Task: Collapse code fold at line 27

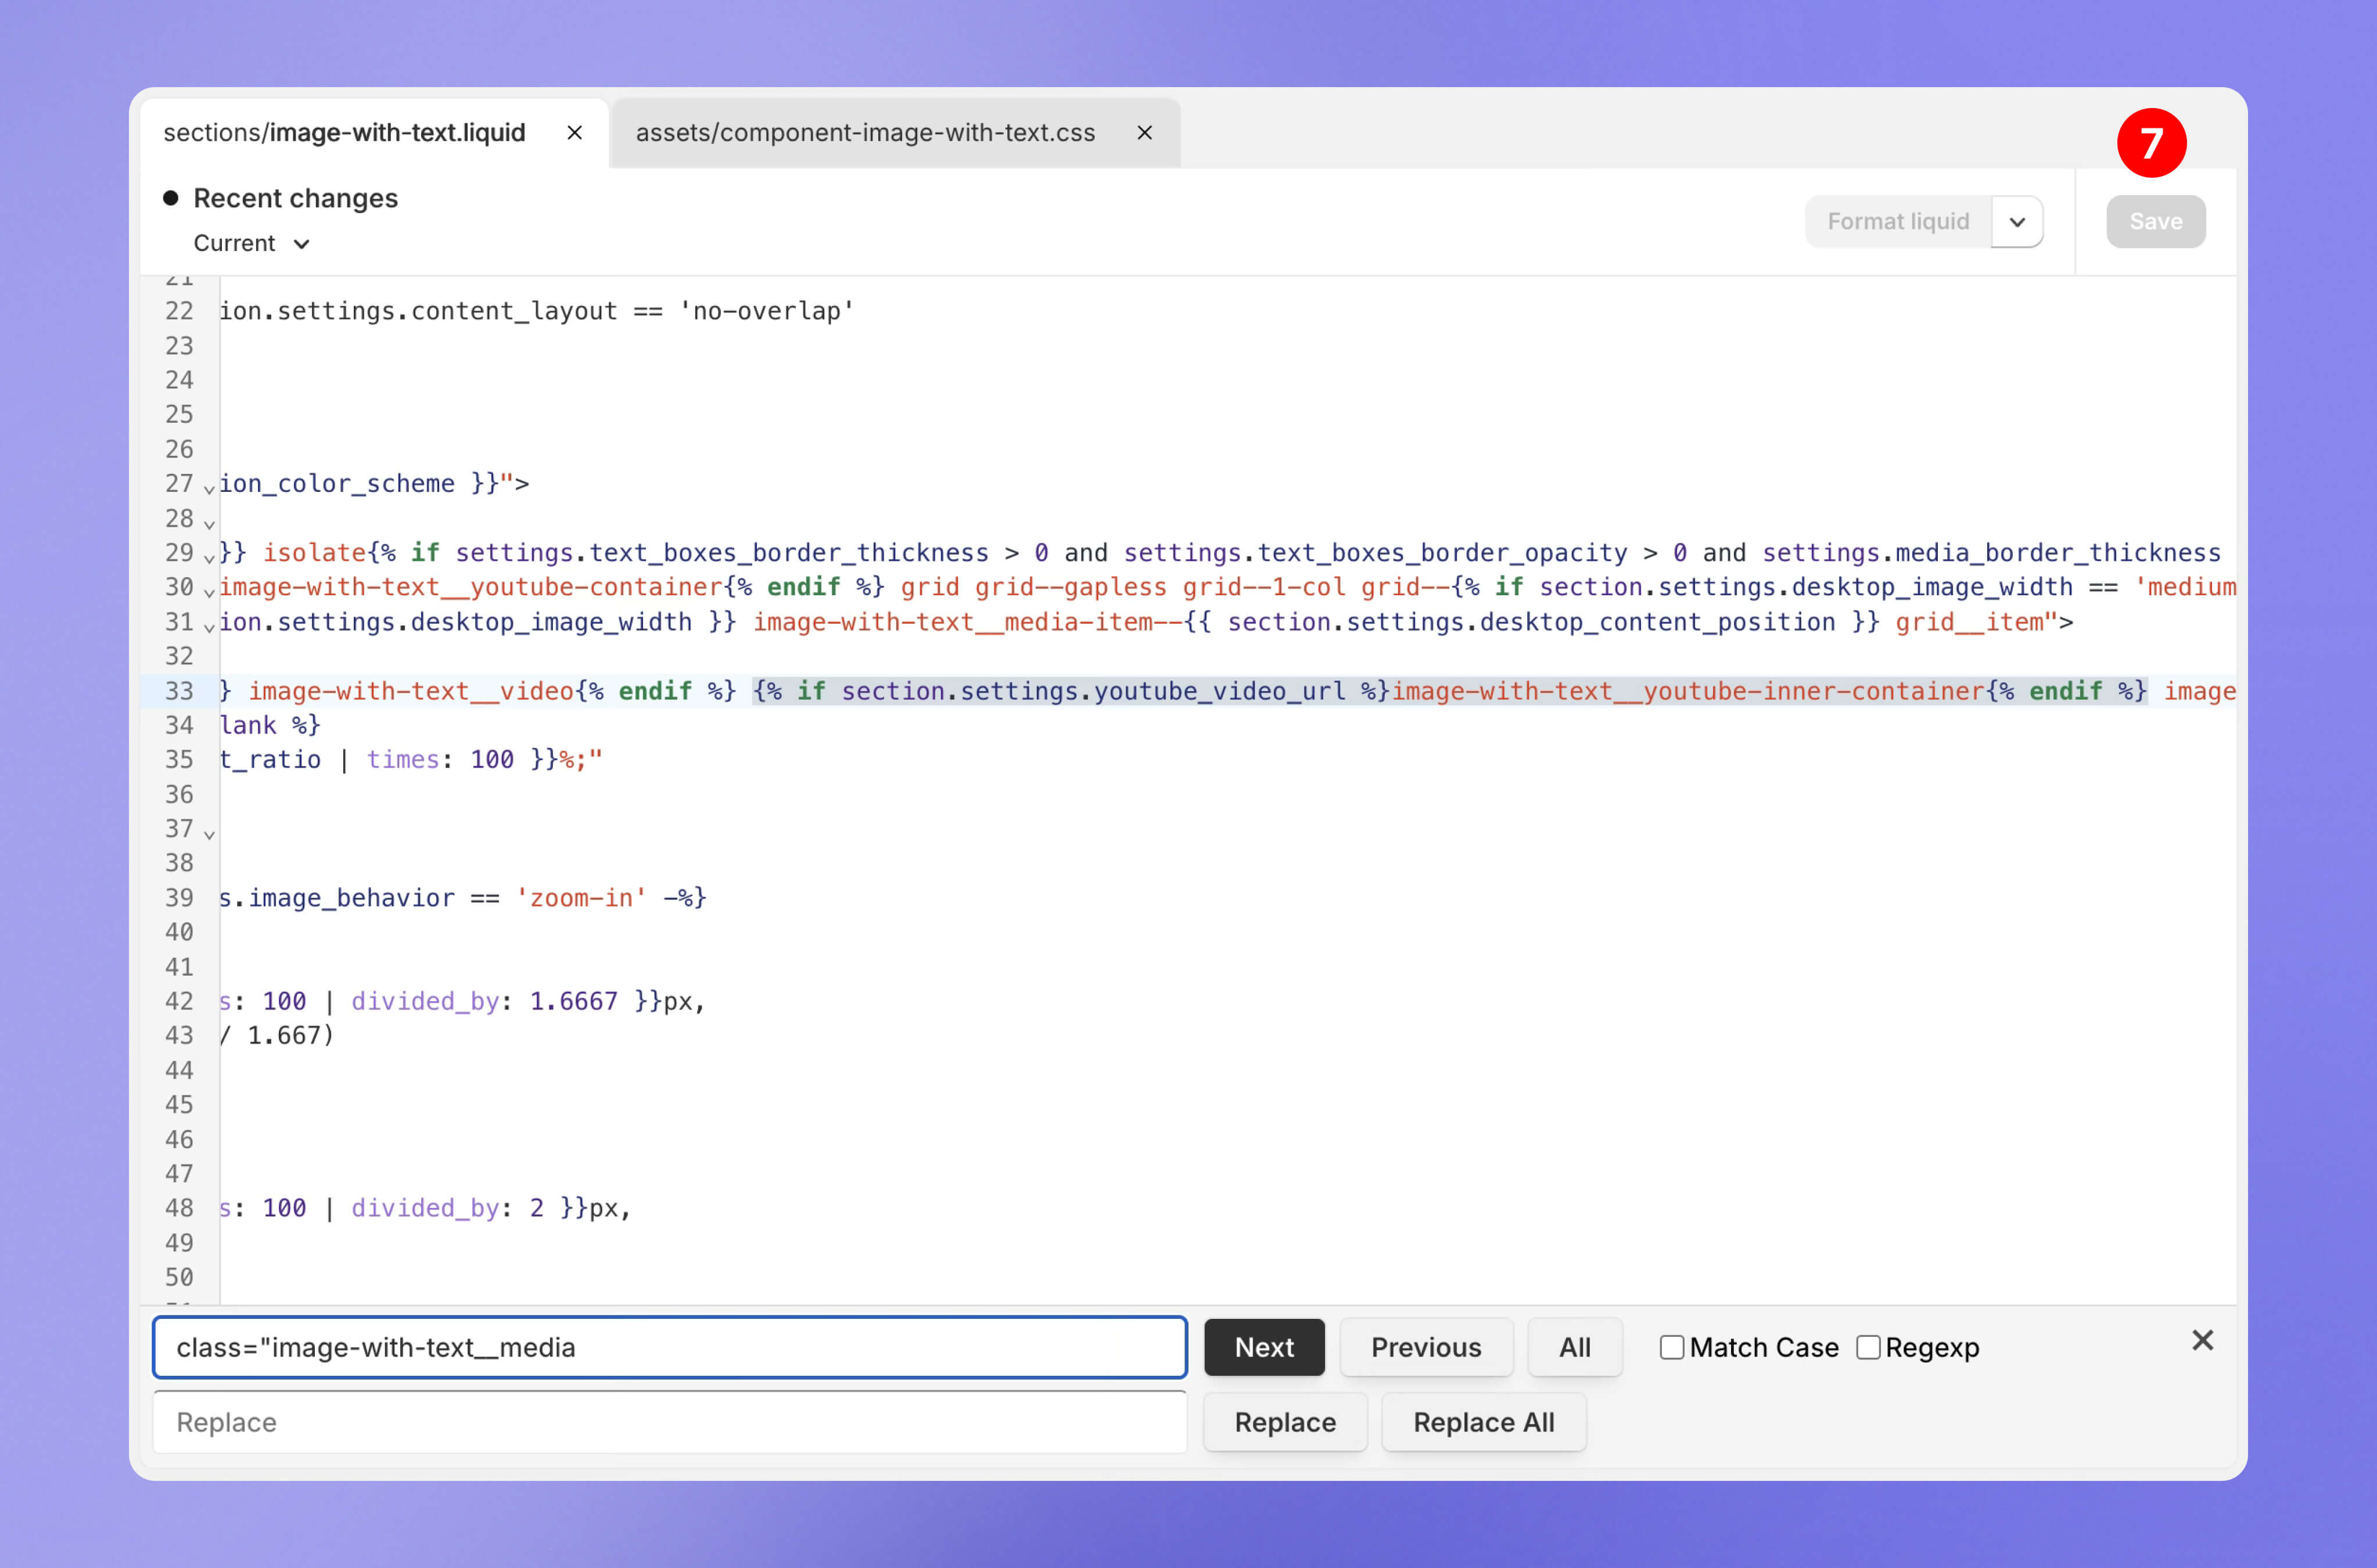Action: pos(209,489)
